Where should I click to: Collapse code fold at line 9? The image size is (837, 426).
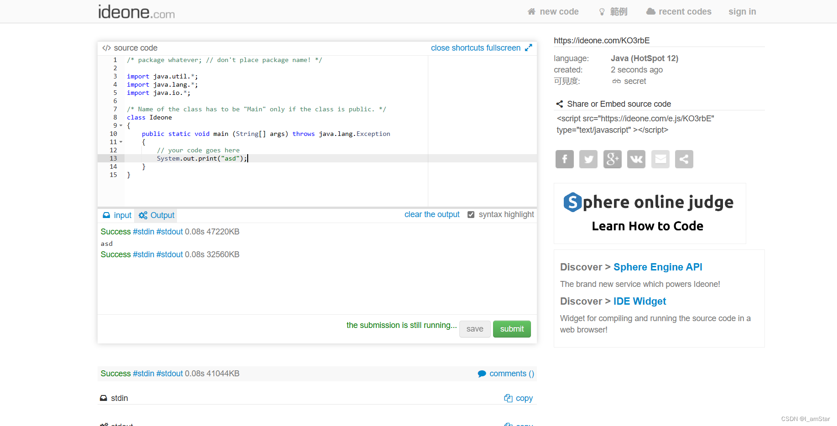[121, 125]
